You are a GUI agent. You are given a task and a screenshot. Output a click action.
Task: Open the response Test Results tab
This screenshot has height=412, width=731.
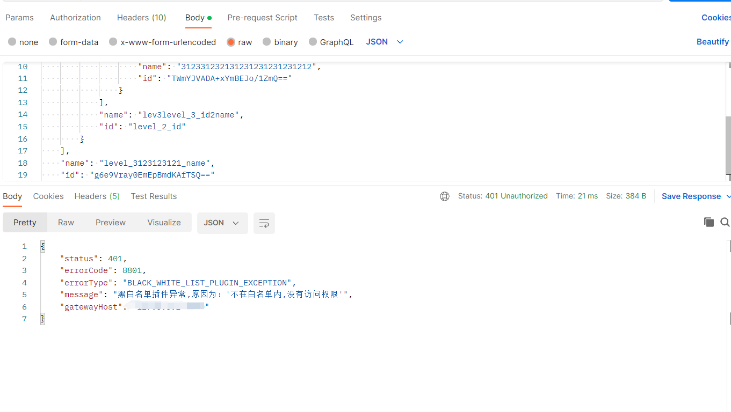tap(154, 196)
